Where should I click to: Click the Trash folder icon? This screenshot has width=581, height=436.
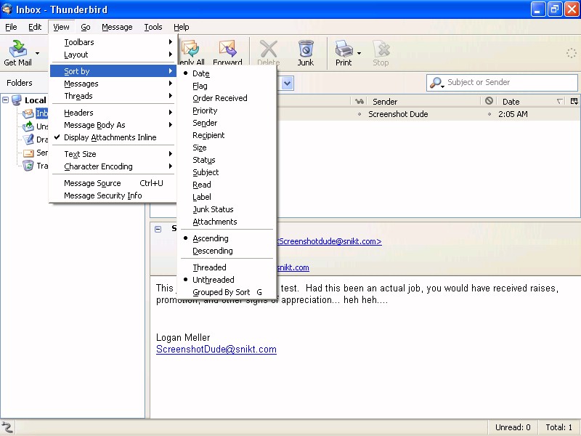[x=28, y=166]
